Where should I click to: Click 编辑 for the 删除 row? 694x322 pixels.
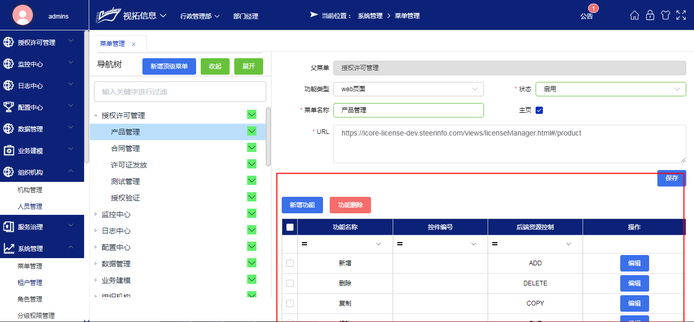635,283
